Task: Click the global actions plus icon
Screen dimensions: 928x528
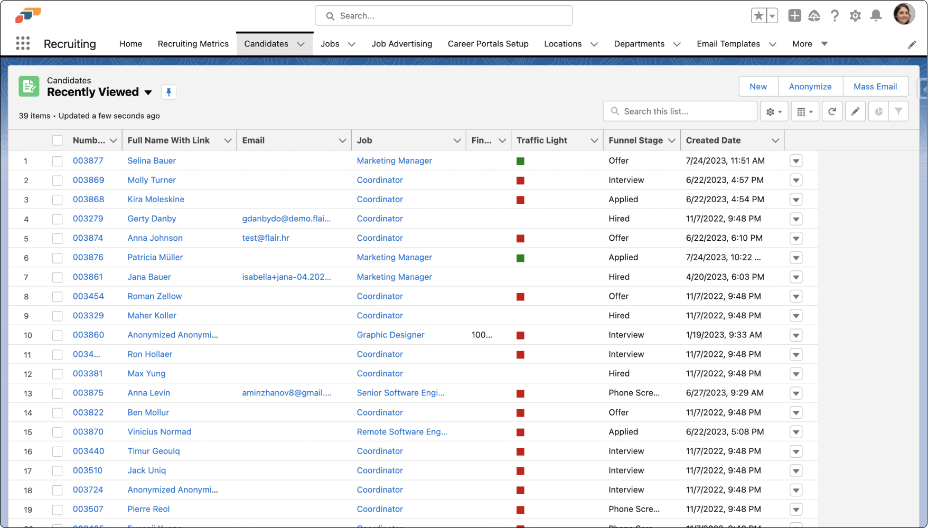Action: [794, 16]
